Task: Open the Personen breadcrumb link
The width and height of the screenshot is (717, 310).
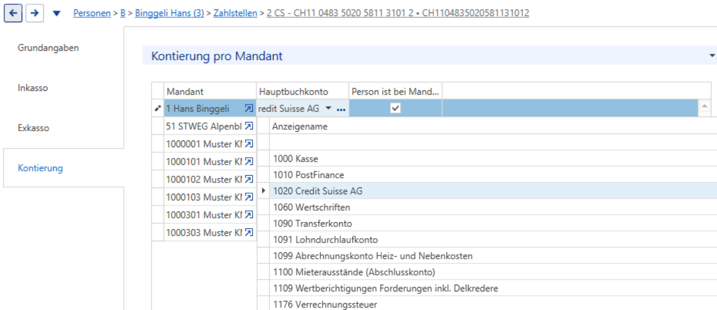Action: tap(92, 13)
